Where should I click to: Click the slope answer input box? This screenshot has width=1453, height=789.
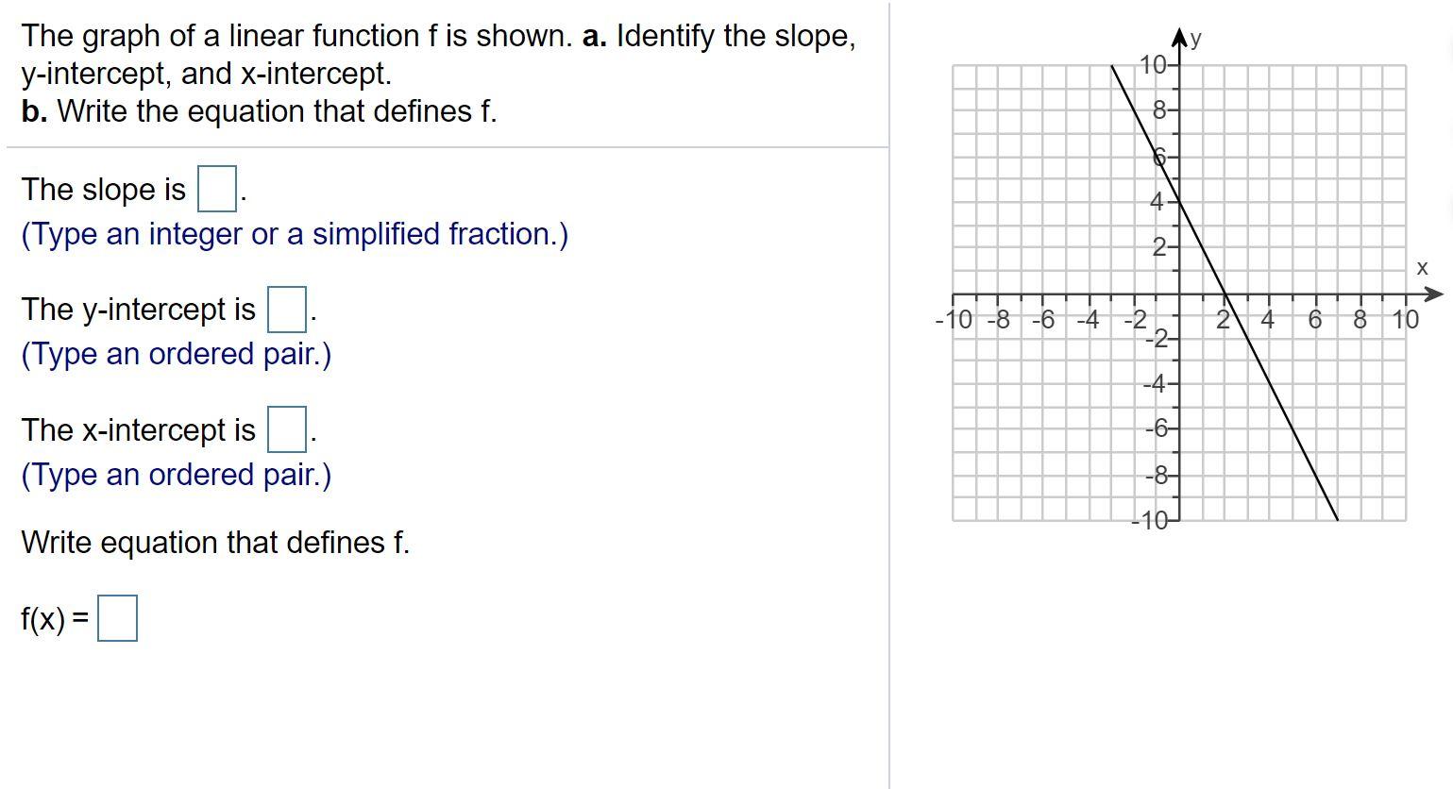(x=215, y=189)
